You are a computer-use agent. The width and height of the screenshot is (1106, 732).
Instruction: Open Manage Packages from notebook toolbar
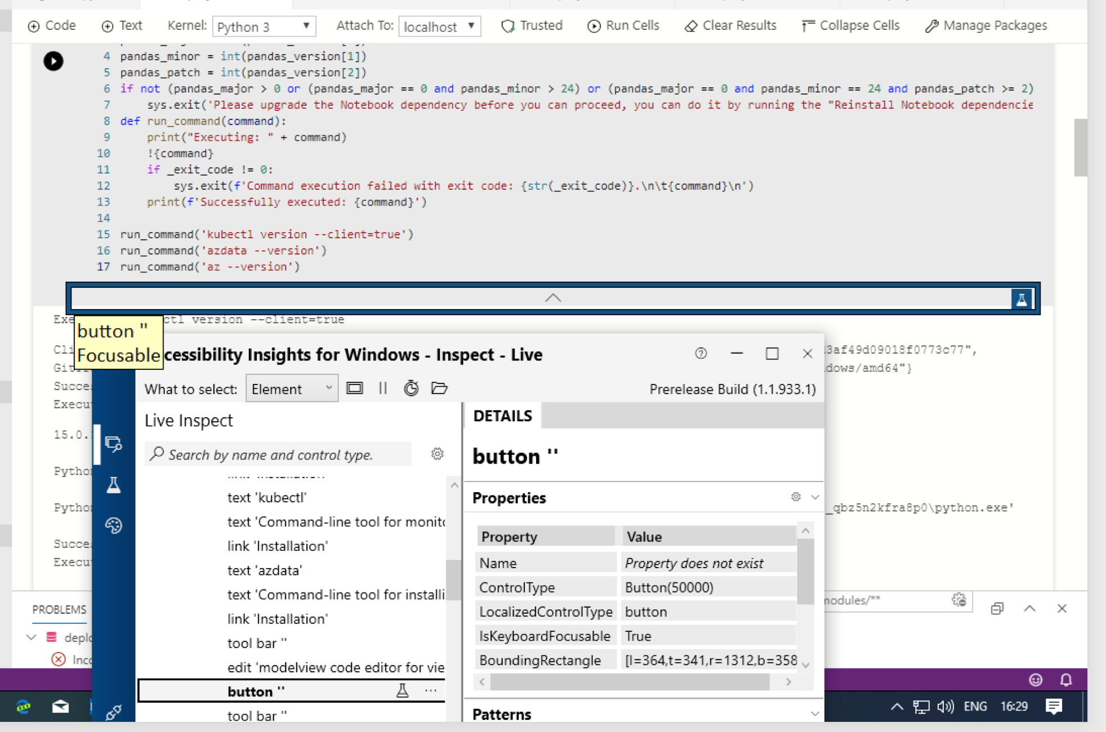pyautogui.click(x=984, y=25)
